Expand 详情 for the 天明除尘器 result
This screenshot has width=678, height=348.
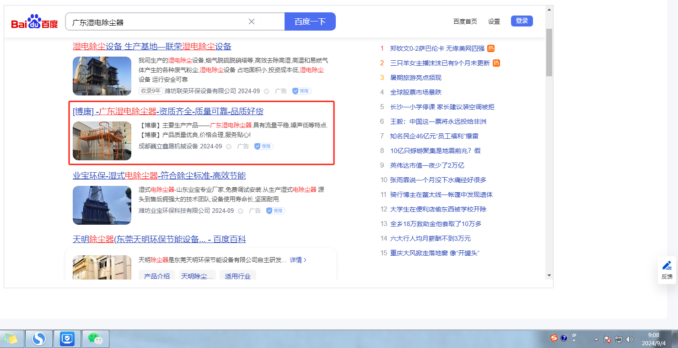pyautogui.click(x=298, y=260)
